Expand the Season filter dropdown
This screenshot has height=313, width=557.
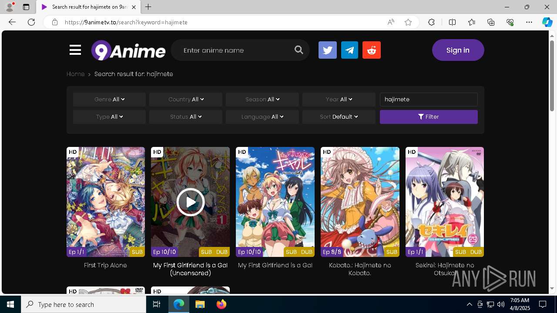coord(262,99)
